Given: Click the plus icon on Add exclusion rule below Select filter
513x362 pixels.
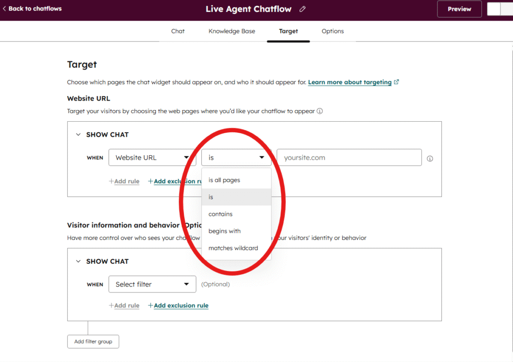Looking at the screenshot, I should pyautogui.click(x=150, y=305).
